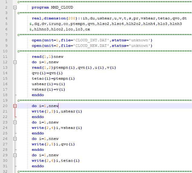Click 'enddo' on line 25
192x173 pixels.
[38, 133]
